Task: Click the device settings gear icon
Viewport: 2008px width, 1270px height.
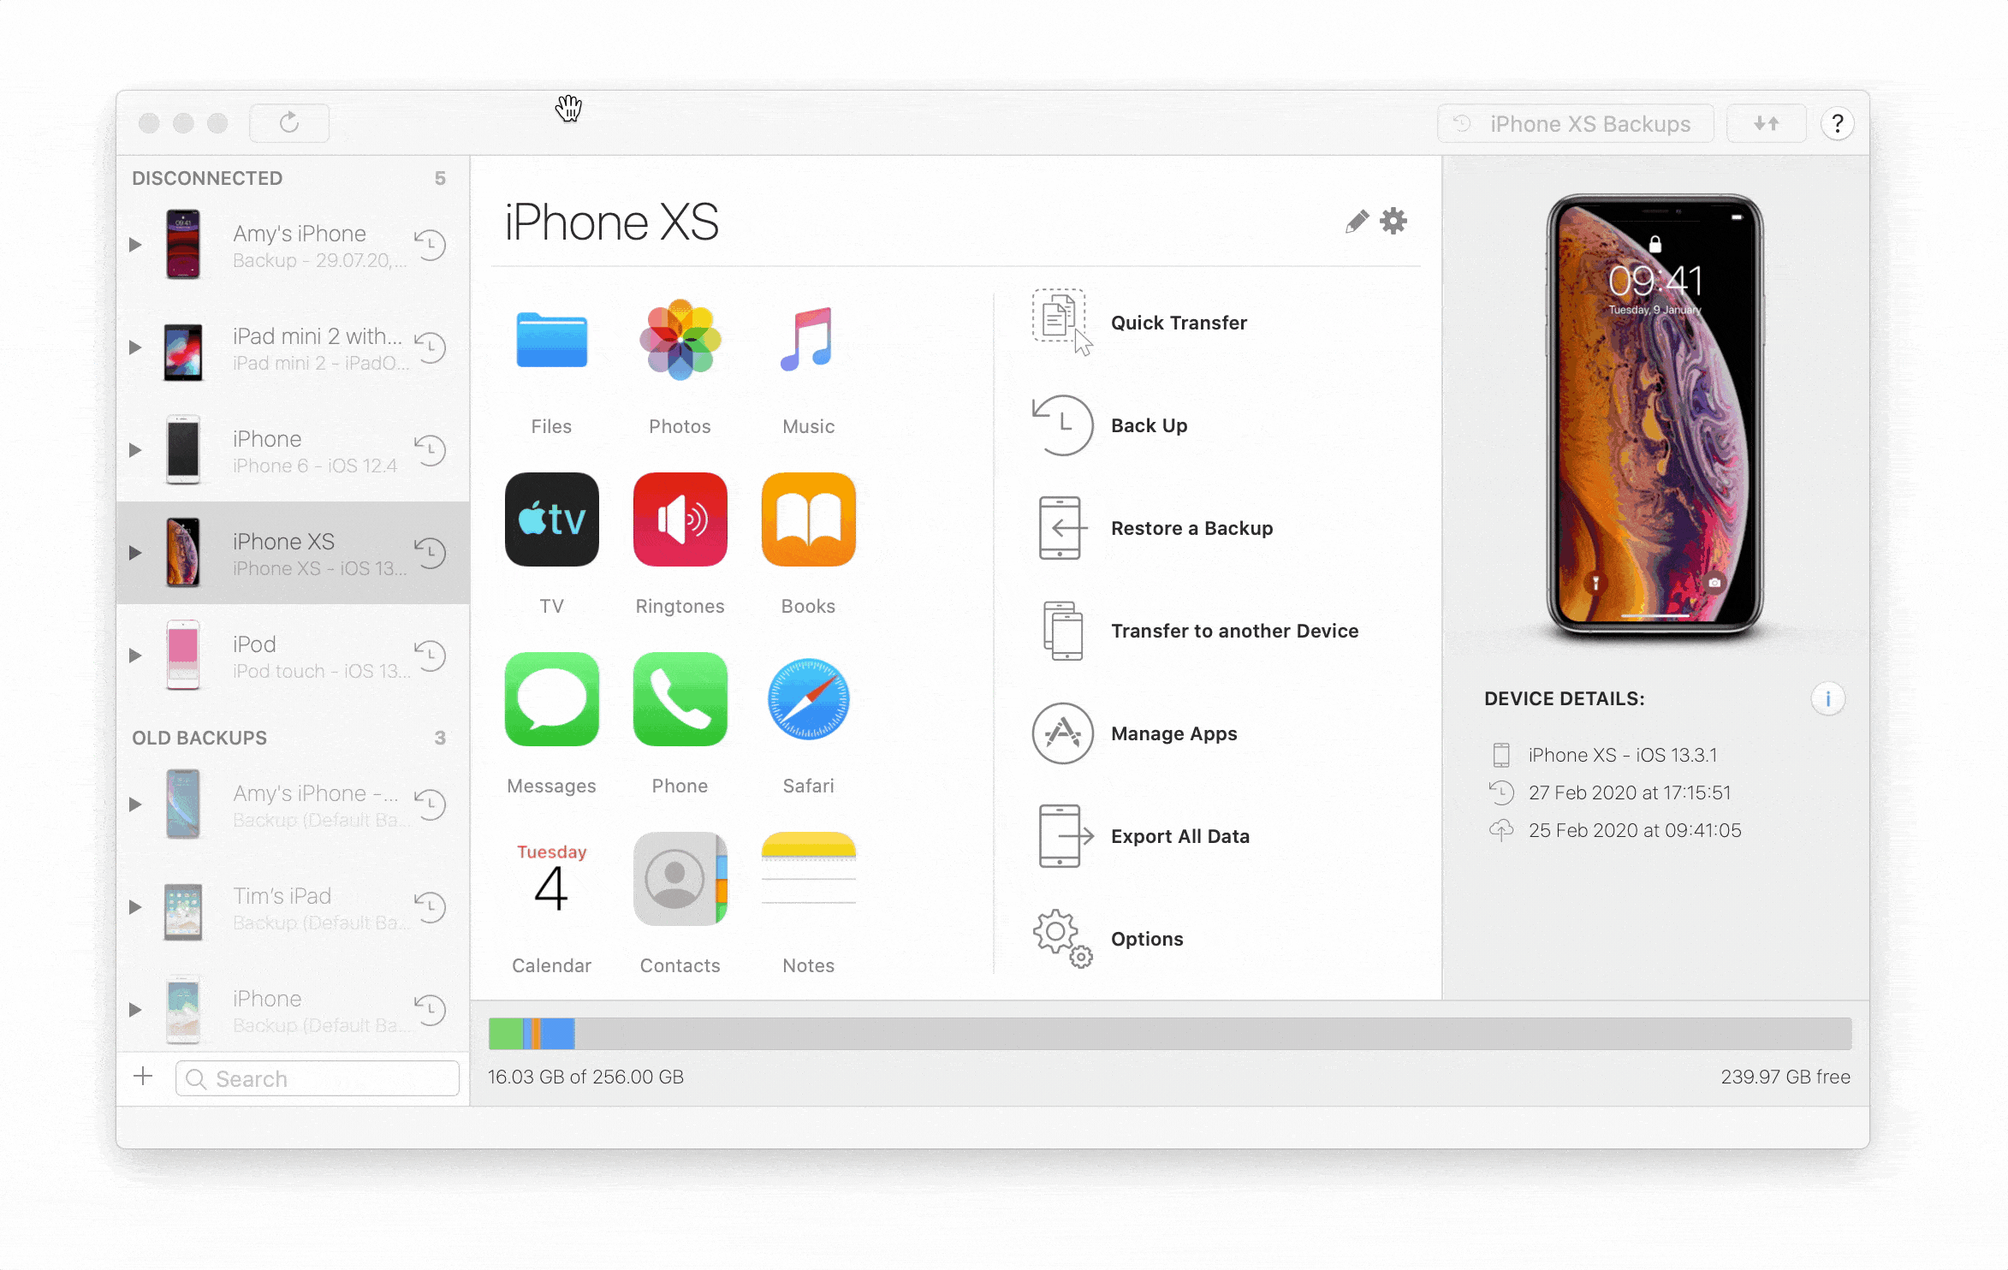Action: (1393, 221)
